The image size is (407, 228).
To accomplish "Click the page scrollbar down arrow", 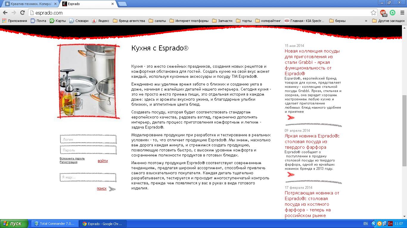I will [404, 217].
